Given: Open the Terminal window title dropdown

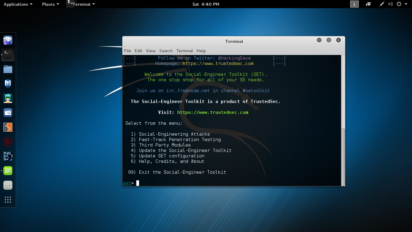Looking at the screenshot, I should [81, 4].
